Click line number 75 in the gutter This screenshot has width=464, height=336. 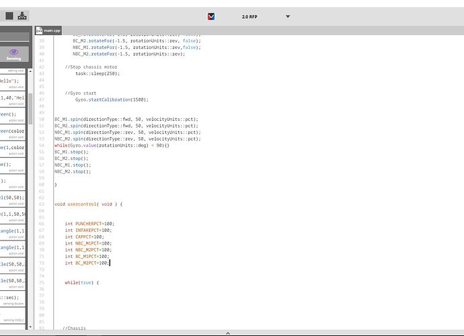tap(42, 282)
